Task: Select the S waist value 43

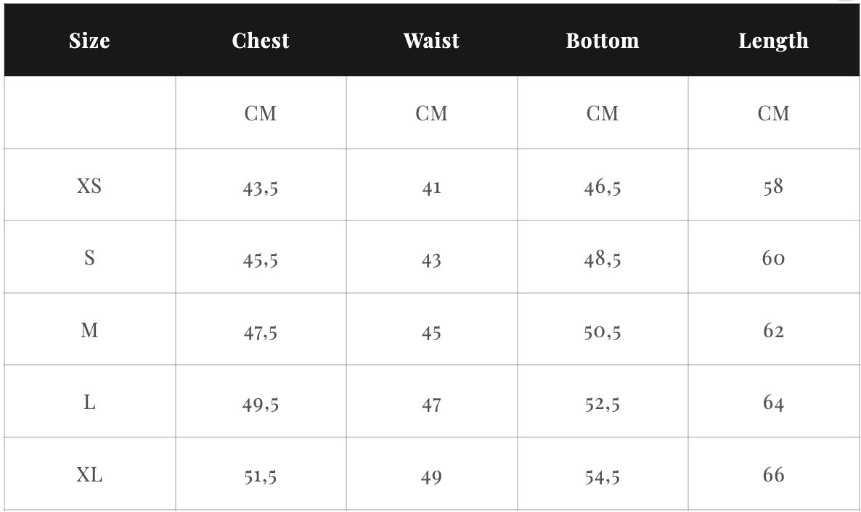Action: 431,260
